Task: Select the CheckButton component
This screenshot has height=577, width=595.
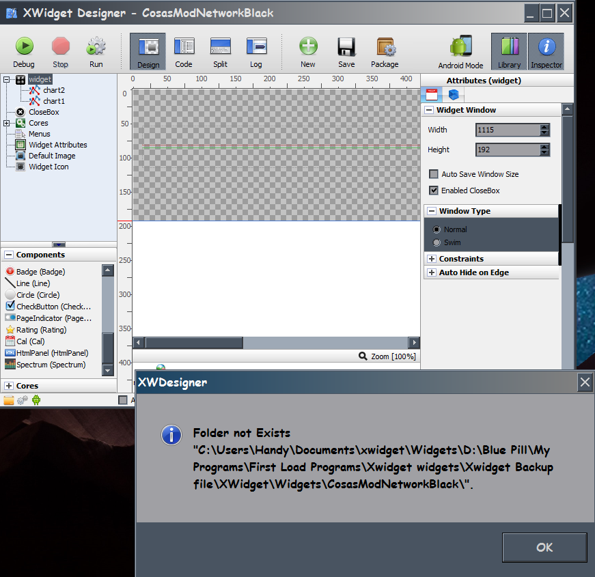Action: (49, 306)
